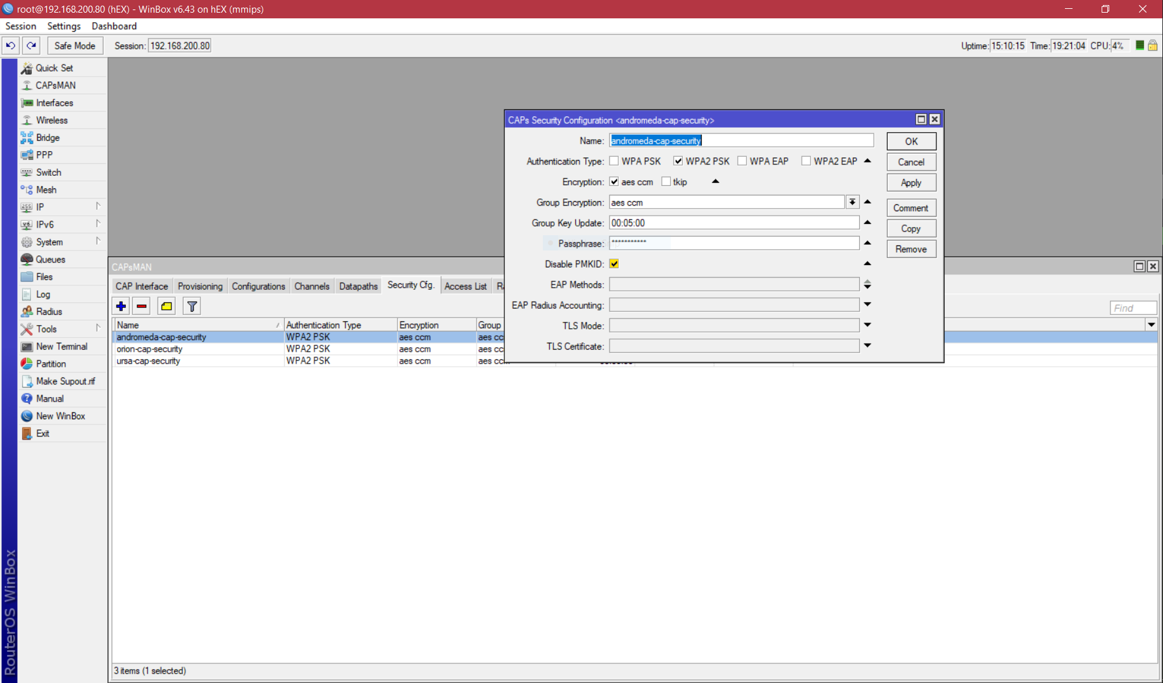
Task: Click the undo arrow icon
Action: tap(11, 46)
